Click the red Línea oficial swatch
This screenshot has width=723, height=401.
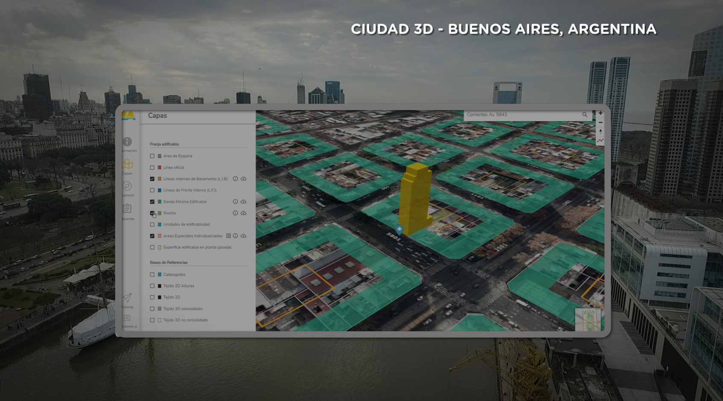(x=159, y=168)
